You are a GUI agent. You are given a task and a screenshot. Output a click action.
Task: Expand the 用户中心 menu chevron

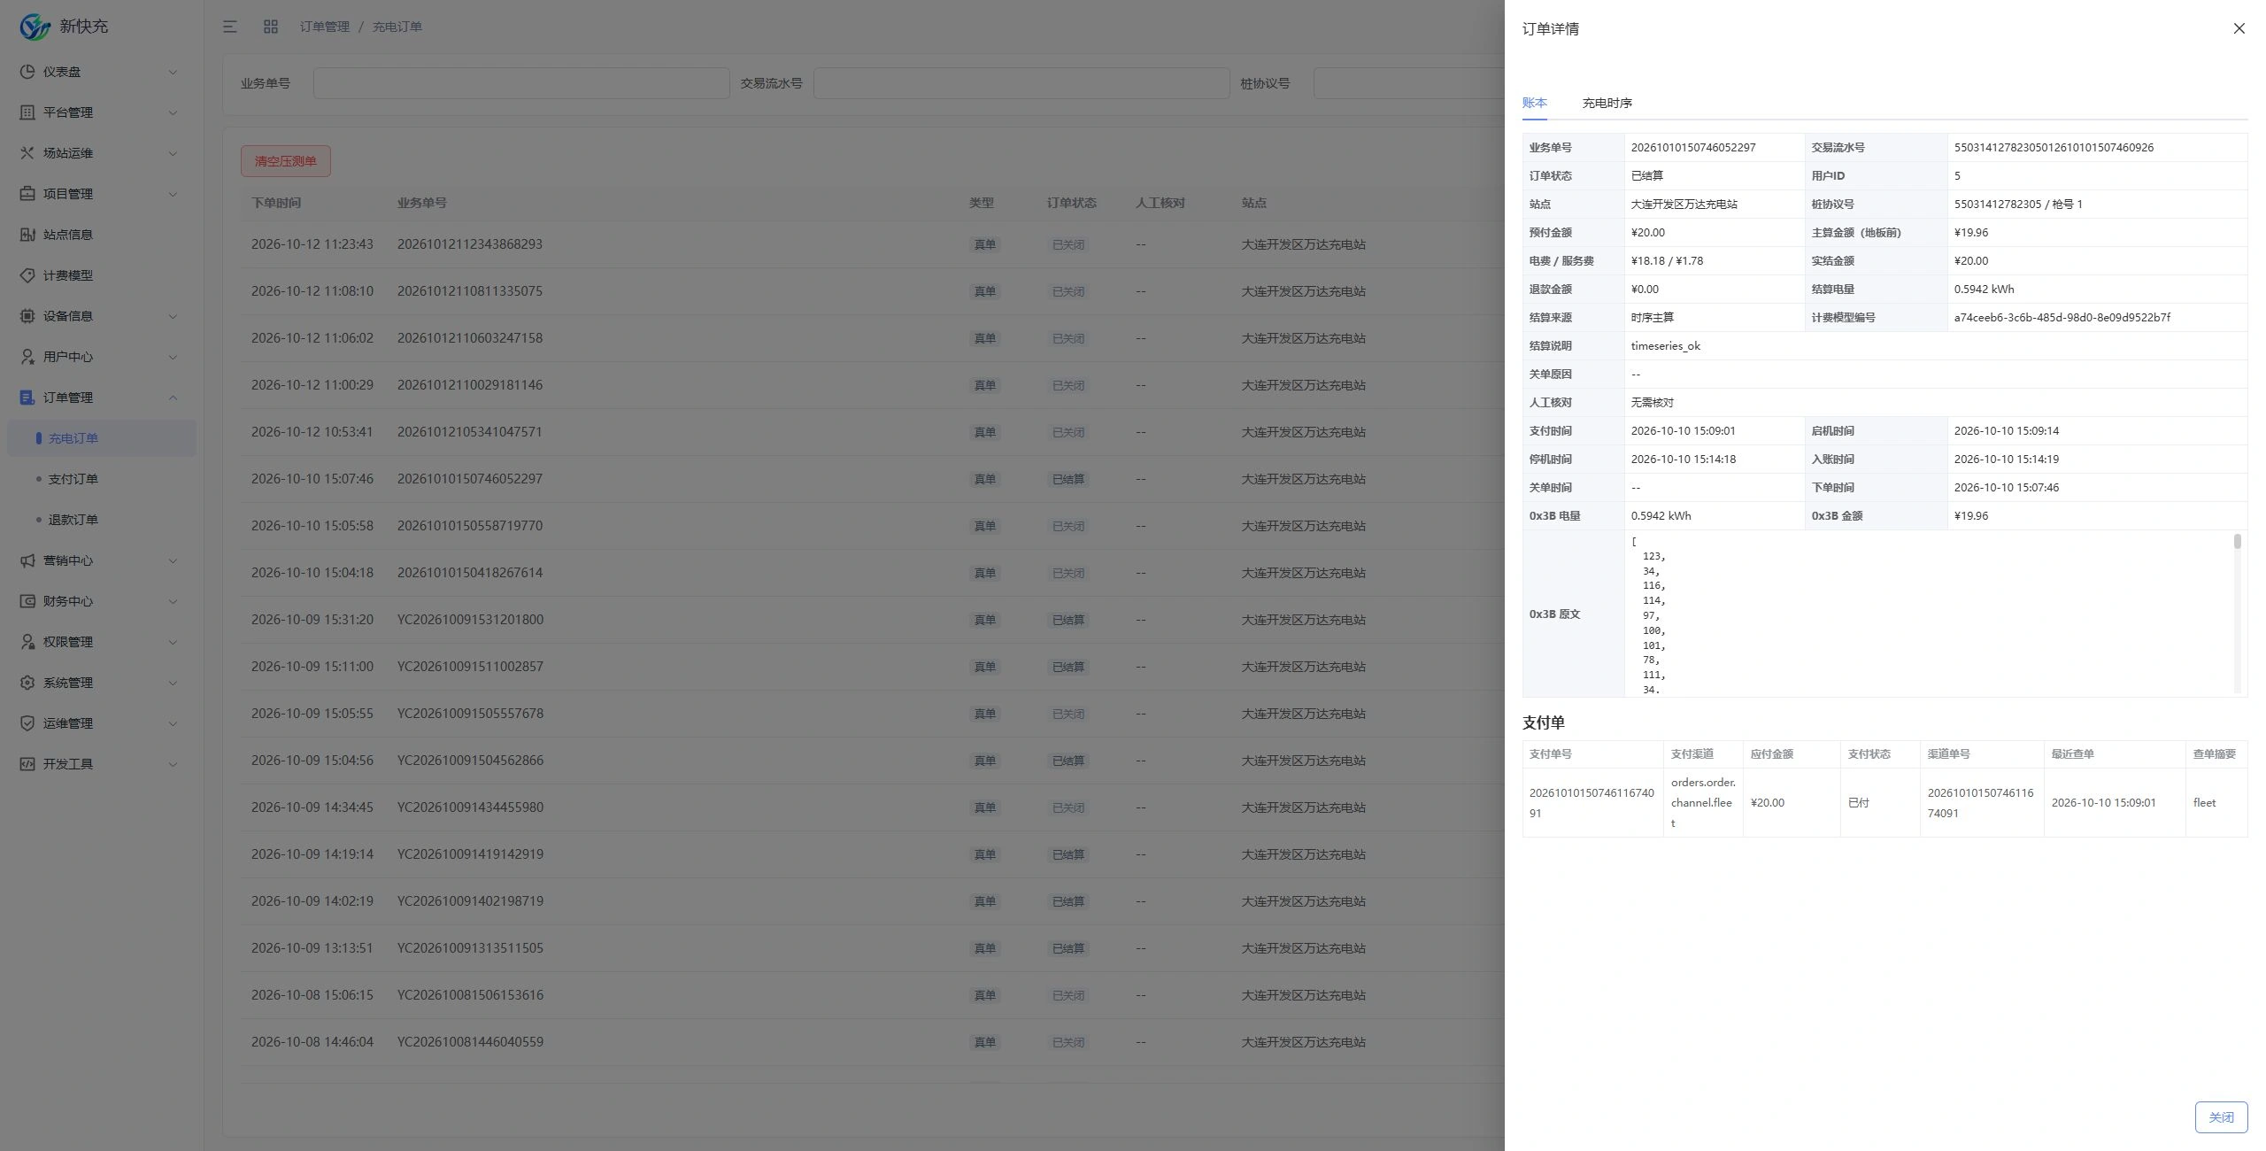click(173, 357)
